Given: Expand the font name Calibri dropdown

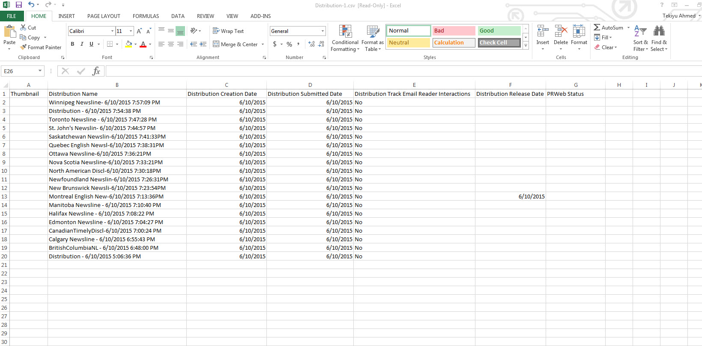Looking at the screenshot, I should click(x=112, y=31).
